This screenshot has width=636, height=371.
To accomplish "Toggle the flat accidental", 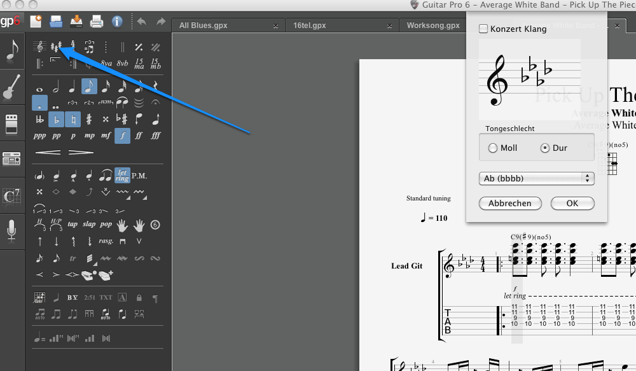I will click(x=56, y=120).
